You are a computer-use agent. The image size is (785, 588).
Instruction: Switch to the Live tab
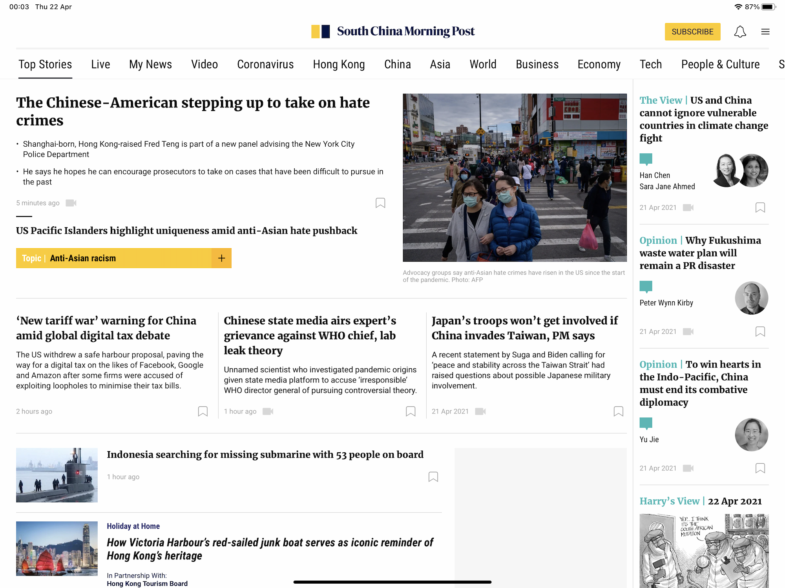coord(100,64)
